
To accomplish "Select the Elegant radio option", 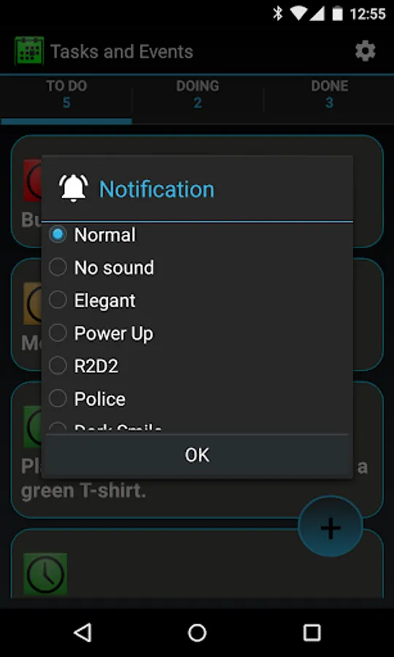I will (197, 301).
